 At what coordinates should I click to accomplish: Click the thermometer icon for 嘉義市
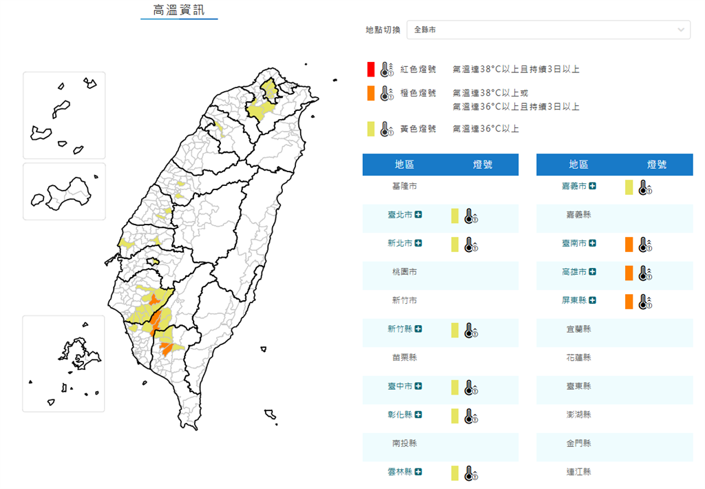tap(645, 187)
